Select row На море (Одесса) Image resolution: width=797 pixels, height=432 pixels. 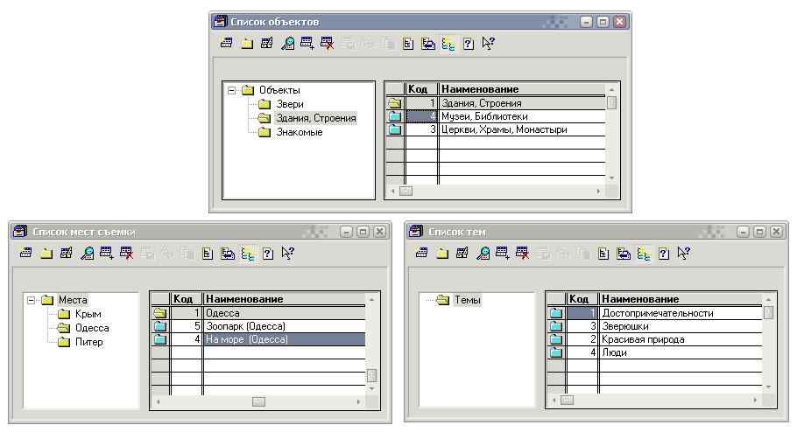tap(258, 339)
